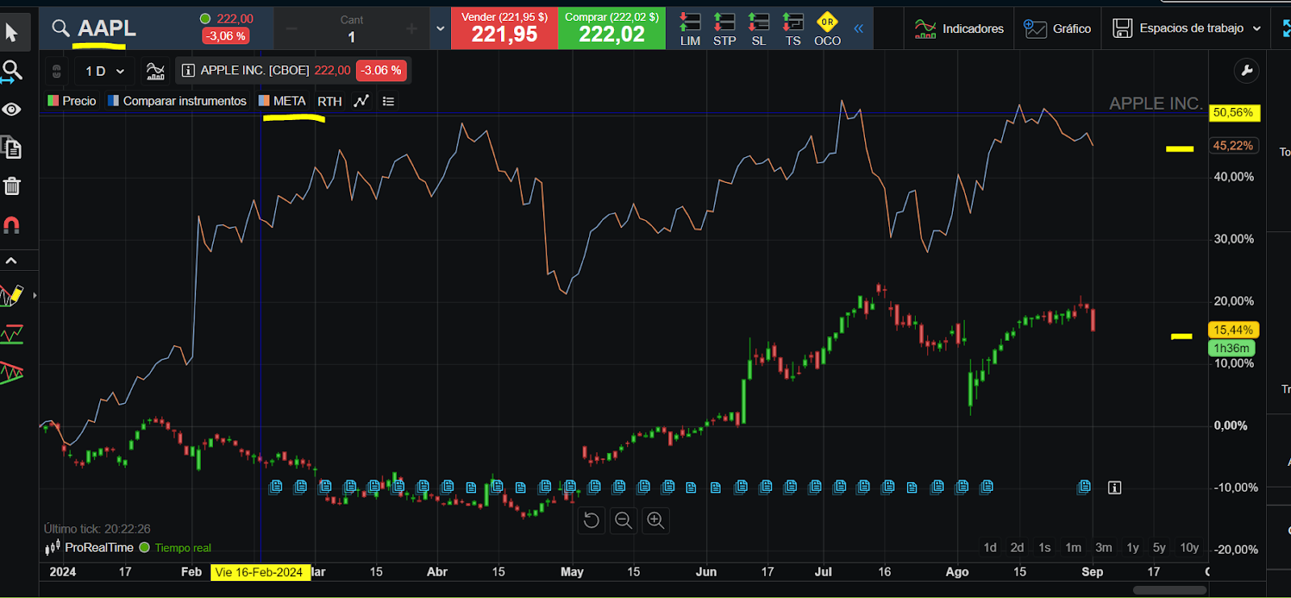
Task: Click the zoom out magnifier button
Action: [x=623, y=521]
